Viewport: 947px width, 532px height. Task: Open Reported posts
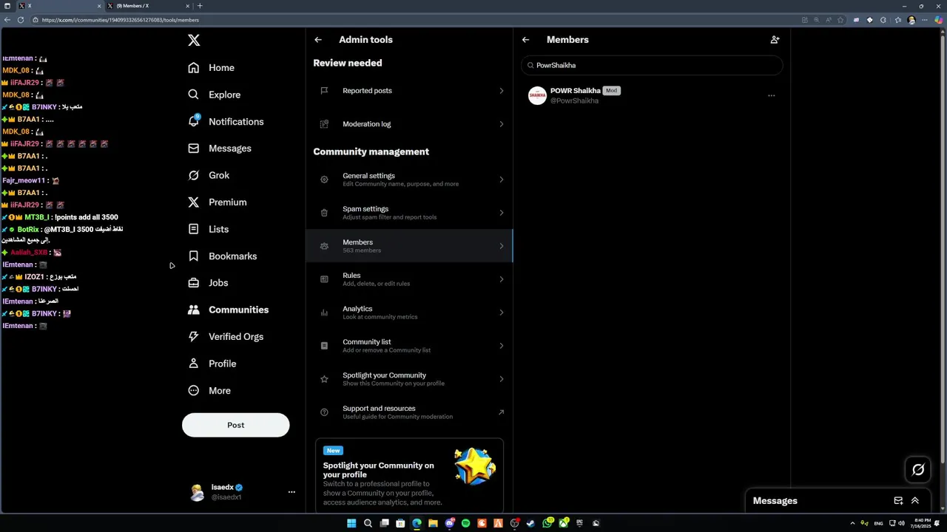point(409,91)
